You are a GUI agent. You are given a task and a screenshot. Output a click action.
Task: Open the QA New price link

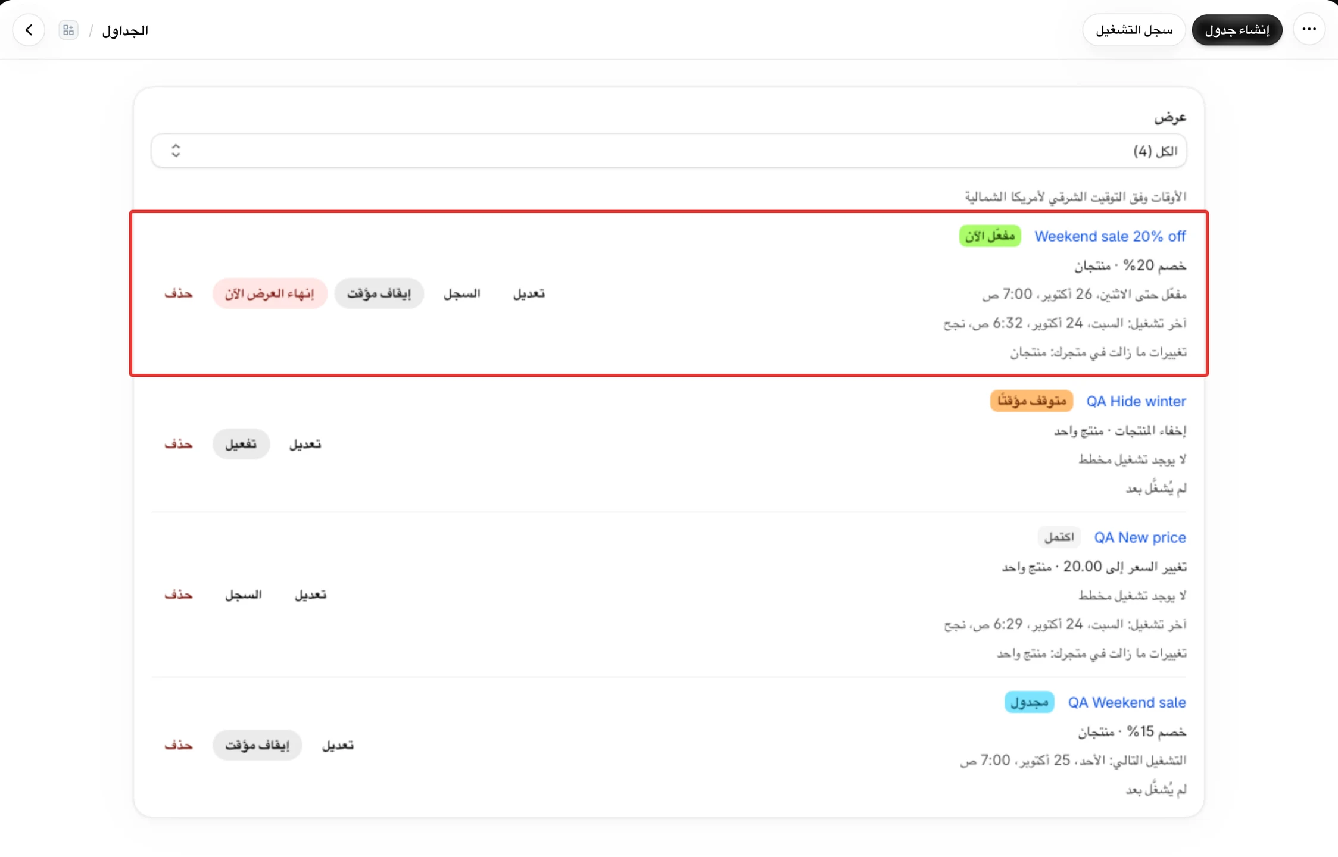click(1140, 537)
